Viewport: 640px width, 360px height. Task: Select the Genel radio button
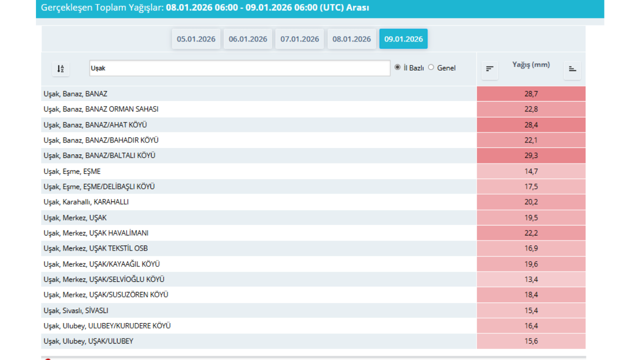[431, 67]
